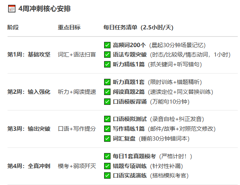Image resolution: width=240 pixels, height=185 pixels.
Task: Click the green check beside 词汇复盘
Action: click(x=107, y=138)
